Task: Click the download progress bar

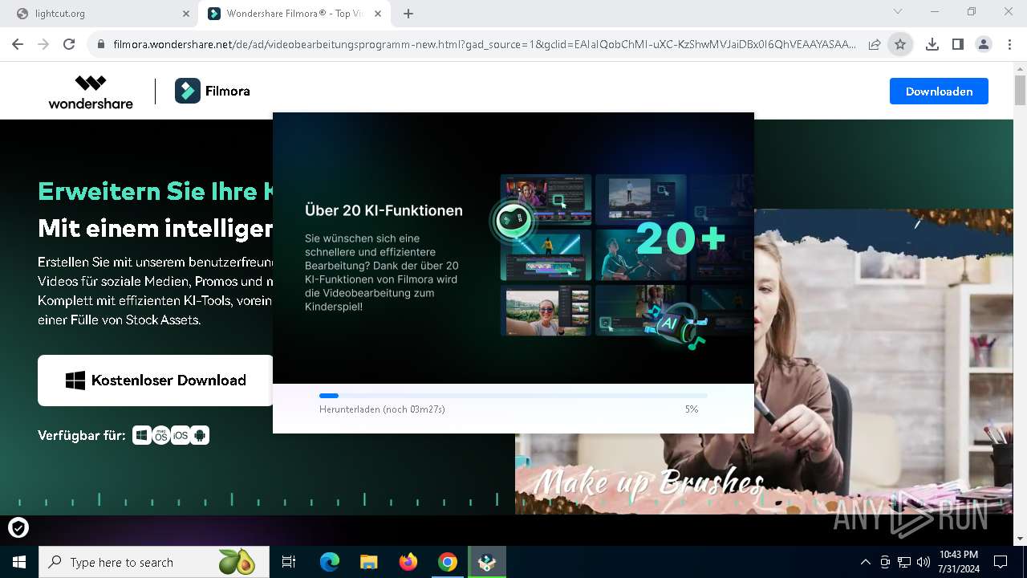Action: click(x=513, y=396)
